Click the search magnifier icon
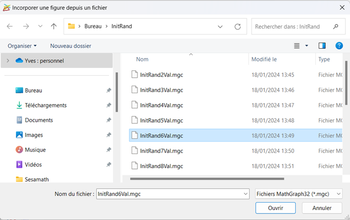 [x=336, y=26]
